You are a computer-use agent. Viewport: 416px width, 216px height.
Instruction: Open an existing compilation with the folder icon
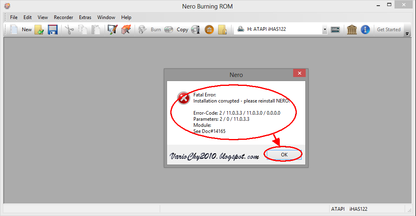(39, 30)
